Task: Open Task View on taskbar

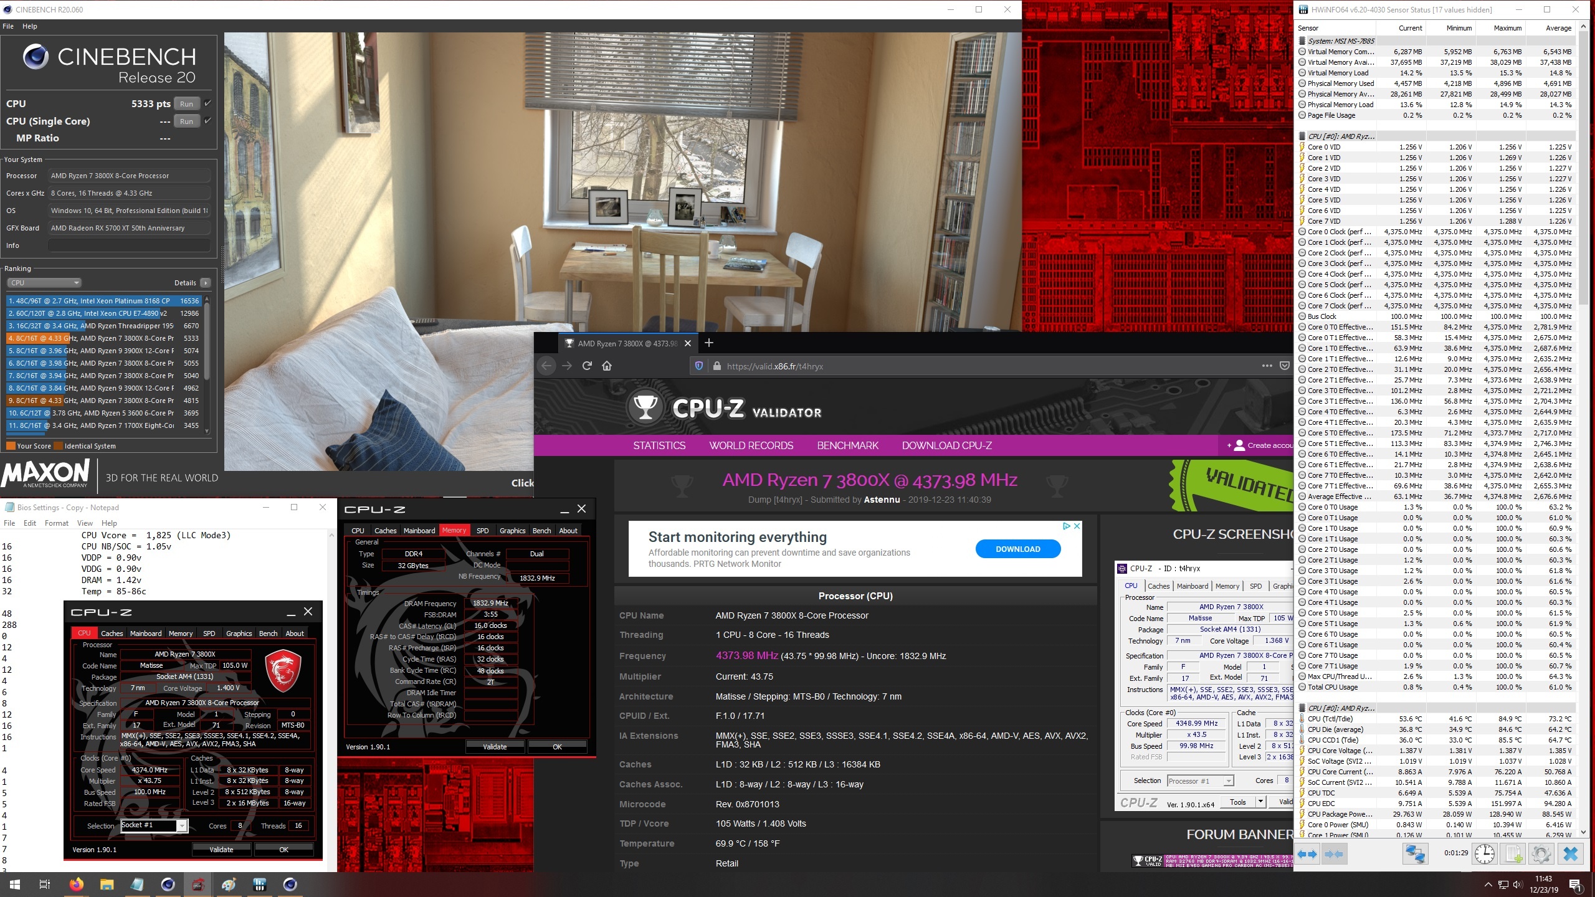Action: (x=45, y=885)
